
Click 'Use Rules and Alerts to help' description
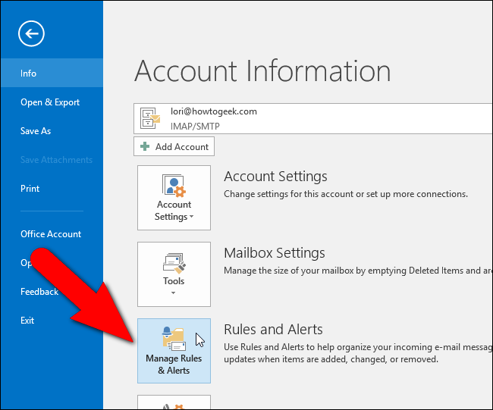358,353
